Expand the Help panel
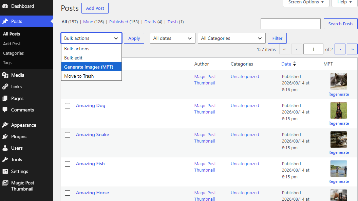 [344, 2]
